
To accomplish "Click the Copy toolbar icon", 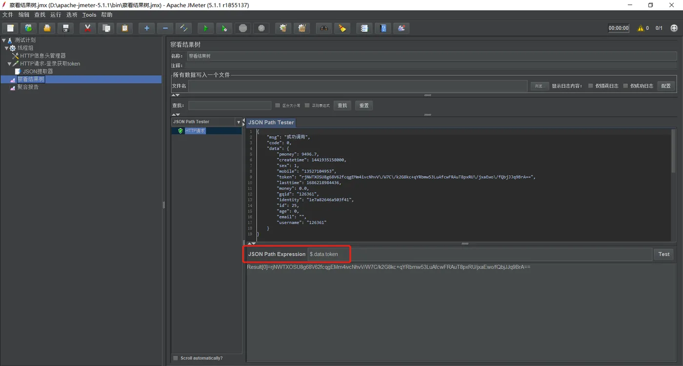I will tap(106, 28).
